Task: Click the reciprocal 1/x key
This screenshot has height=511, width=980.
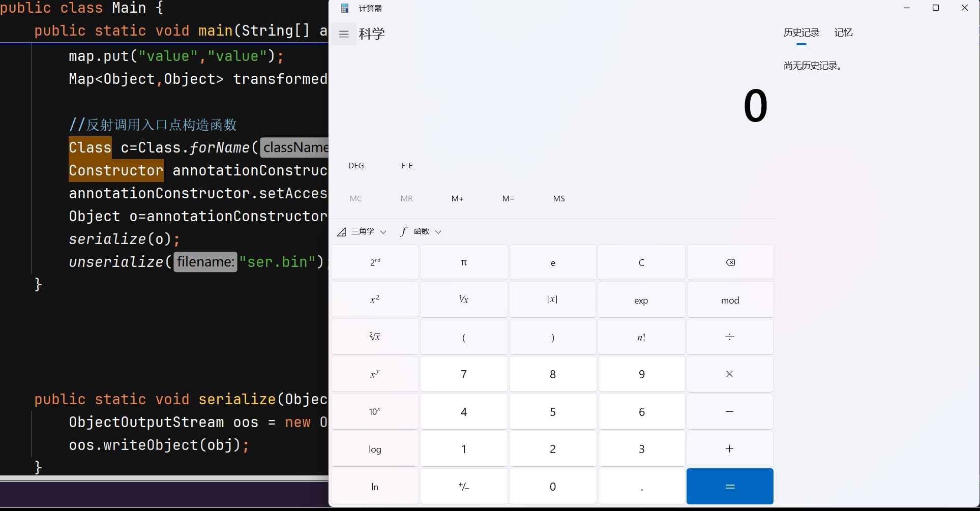Action: [464, 299]
